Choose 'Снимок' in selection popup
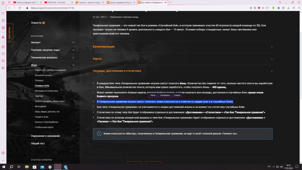Screen dimensions: 302x170 [x=177, y=95]
